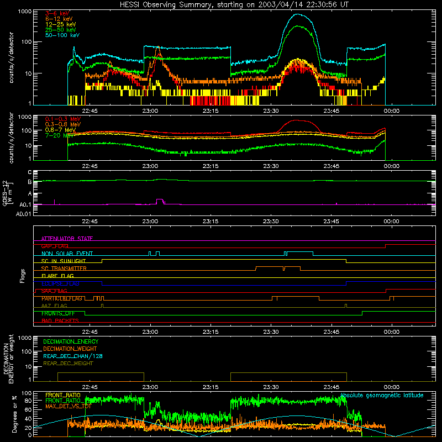Click the Degrees or % axis label

(14, 414)
